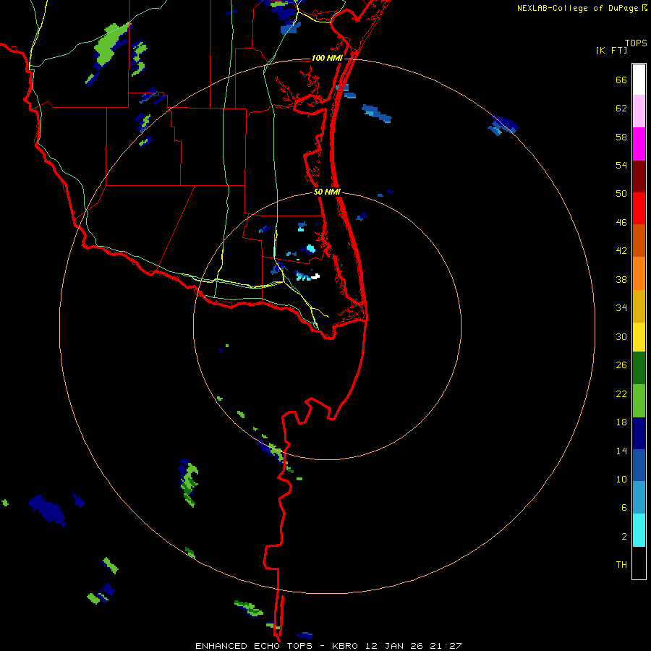The image size is (651, 651).
Task: Click the navy blue segment of the scale
Action: coord(639,433)
